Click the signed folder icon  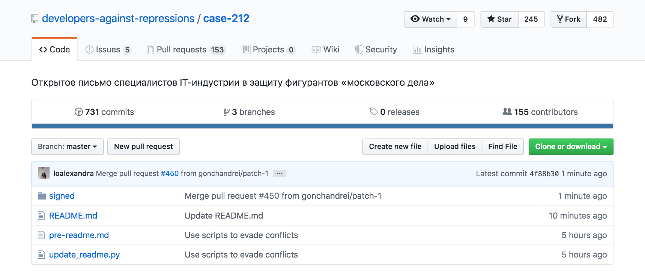point(42,196)
